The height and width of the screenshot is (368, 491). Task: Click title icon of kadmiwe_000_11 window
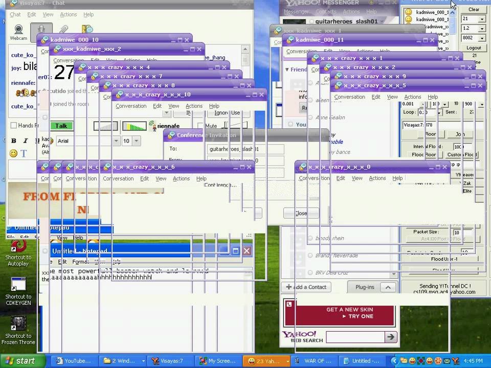291,40
